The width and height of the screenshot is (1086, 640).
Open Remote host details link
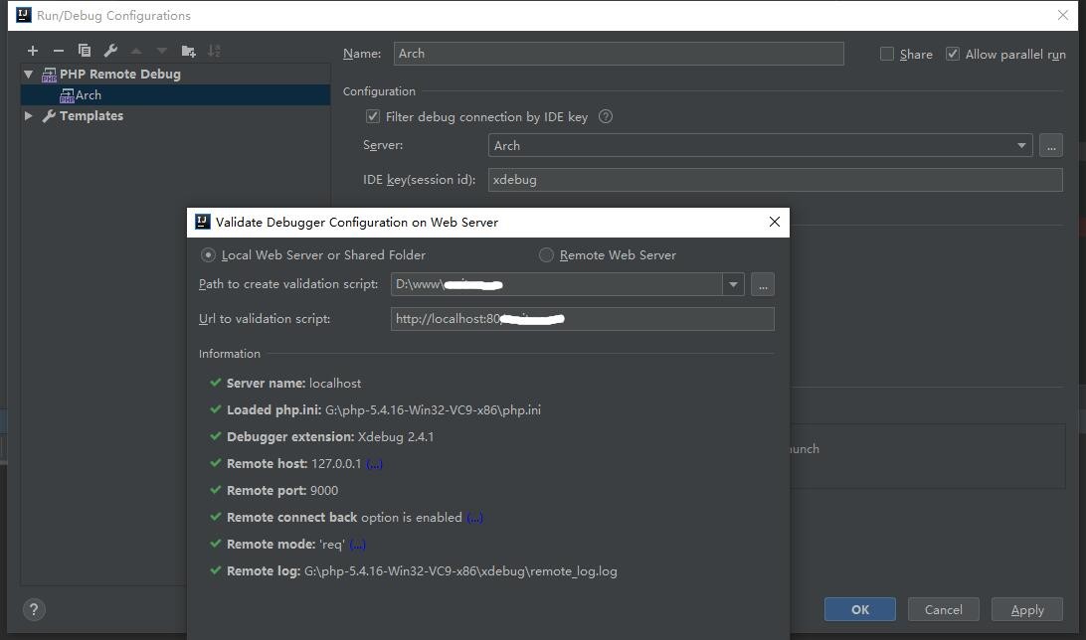[374, 463]
